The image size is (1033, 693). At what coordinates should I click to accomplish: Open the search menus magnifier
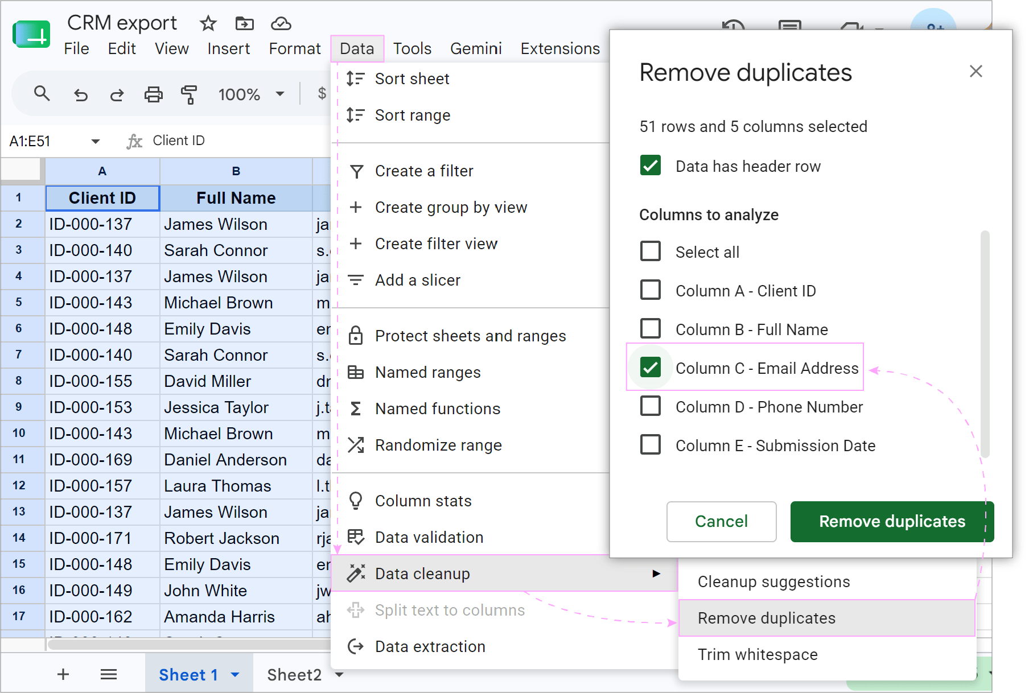(42, 94)
